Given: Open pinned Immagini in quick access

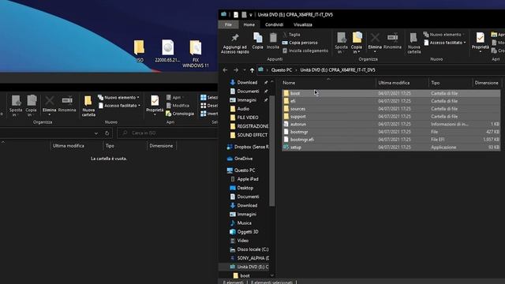Looking at the screenshot, I should tap(247, 100).
